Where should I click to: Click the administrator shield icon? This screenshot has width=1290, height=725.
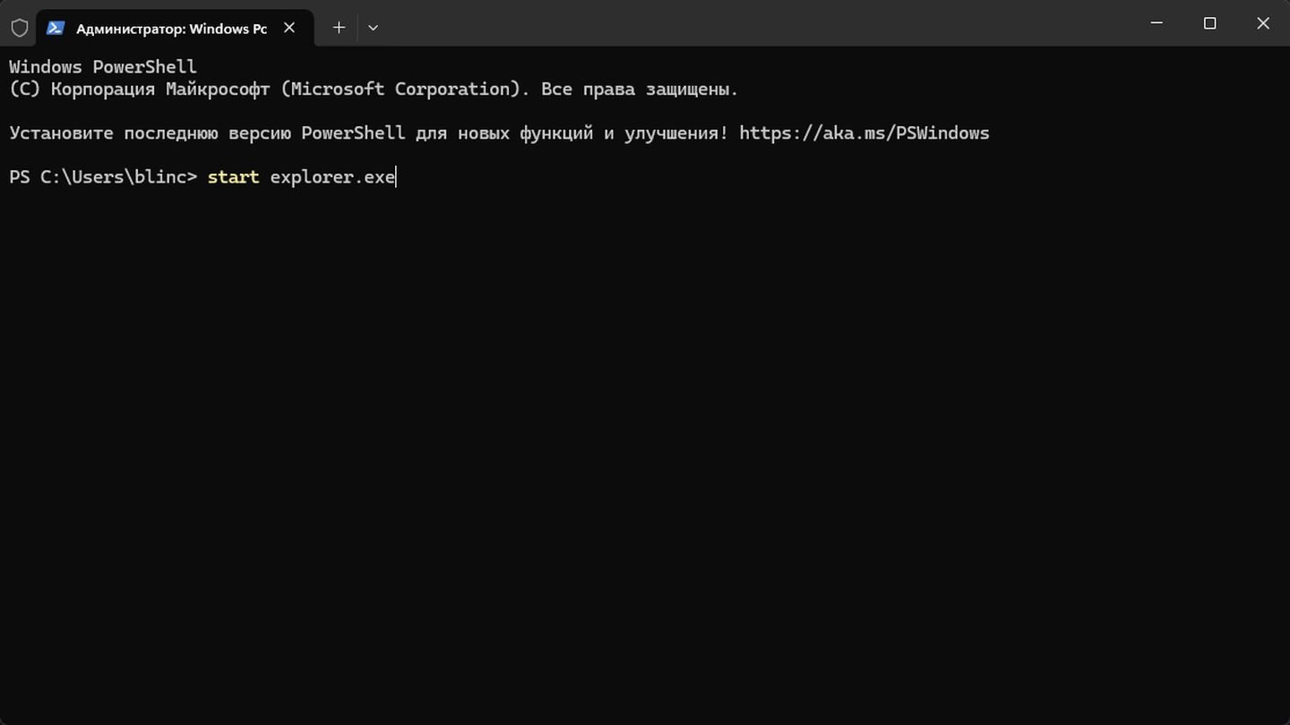[19, 28]
